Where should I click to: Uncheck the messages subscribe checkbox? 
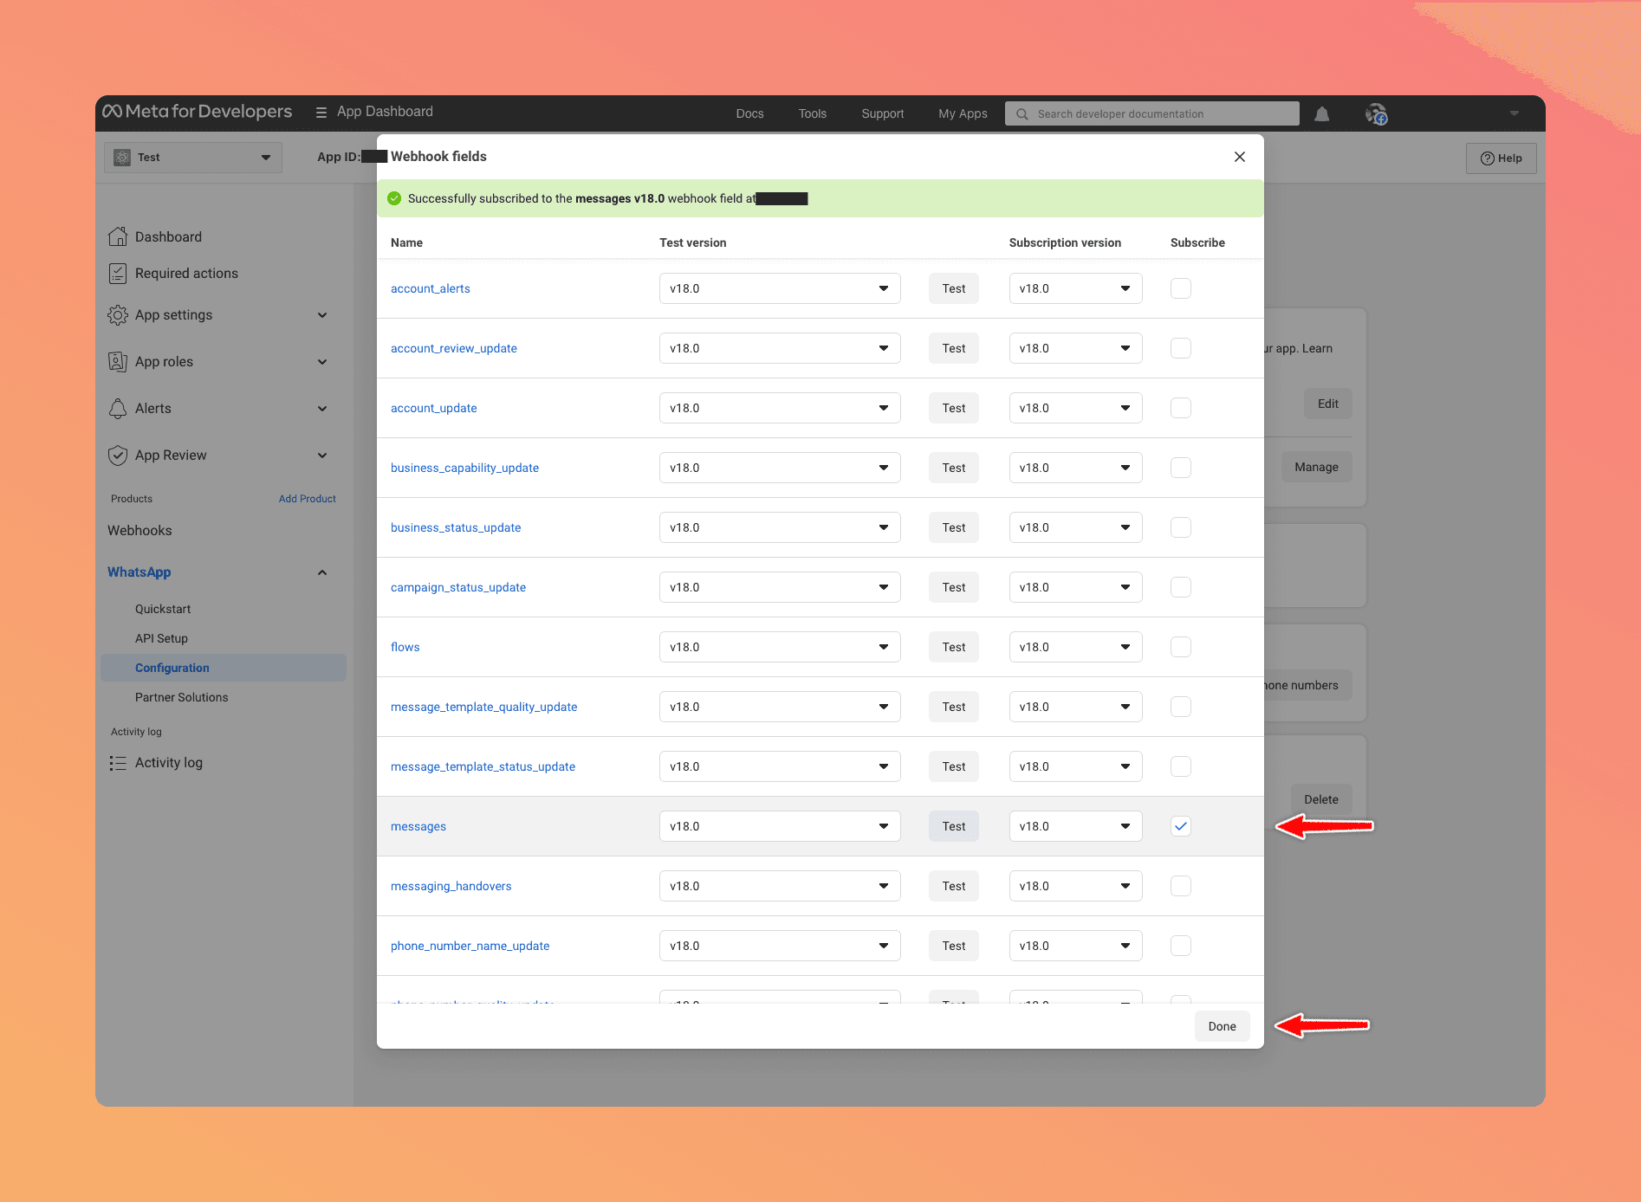point(1181,826)
